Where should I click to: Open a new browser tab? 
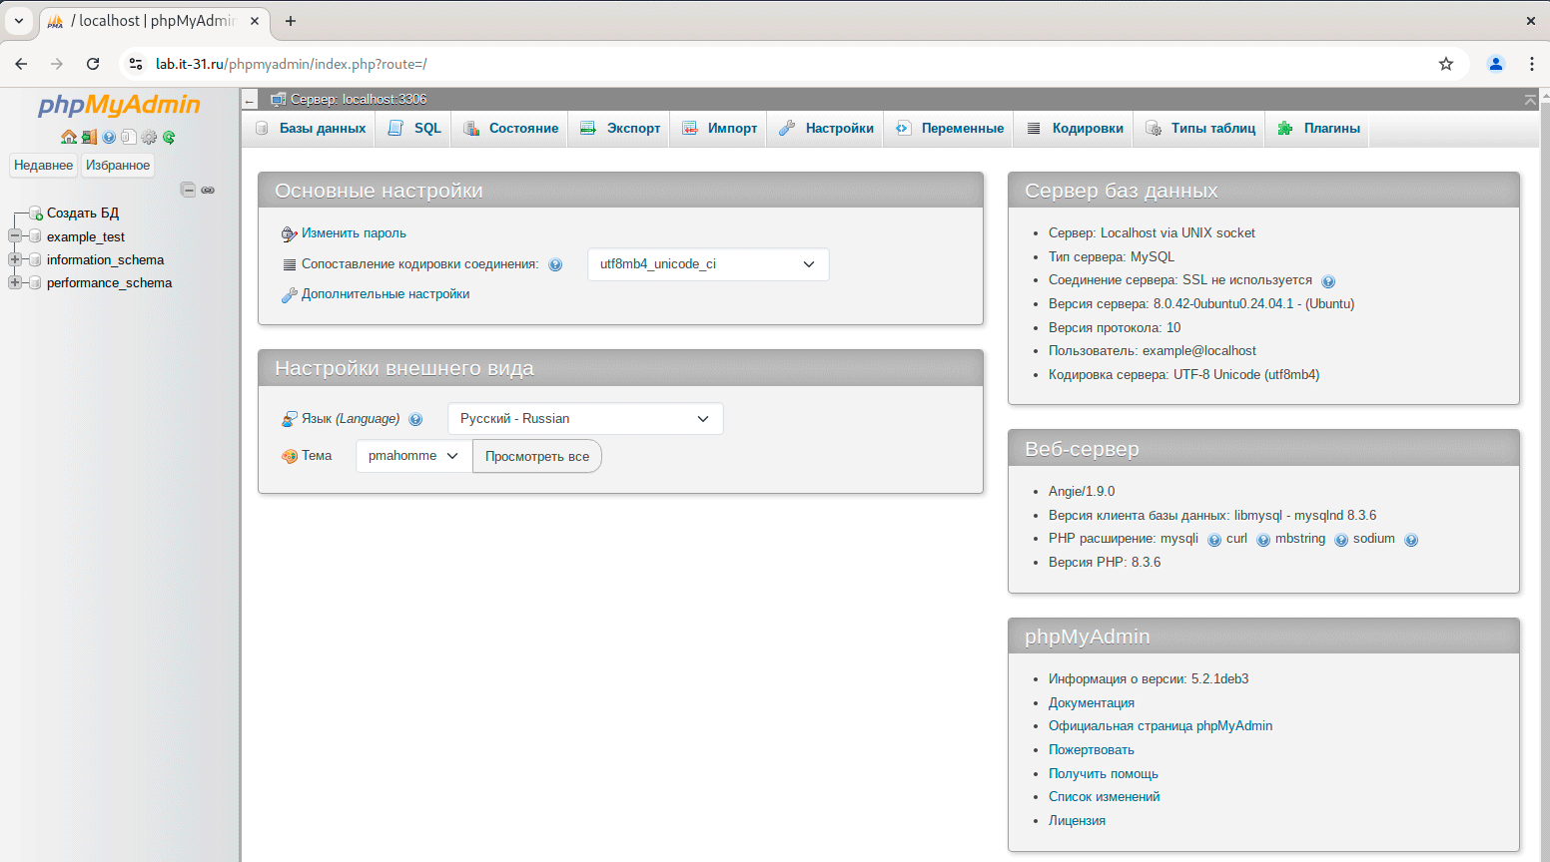click(x=291, y=21)
